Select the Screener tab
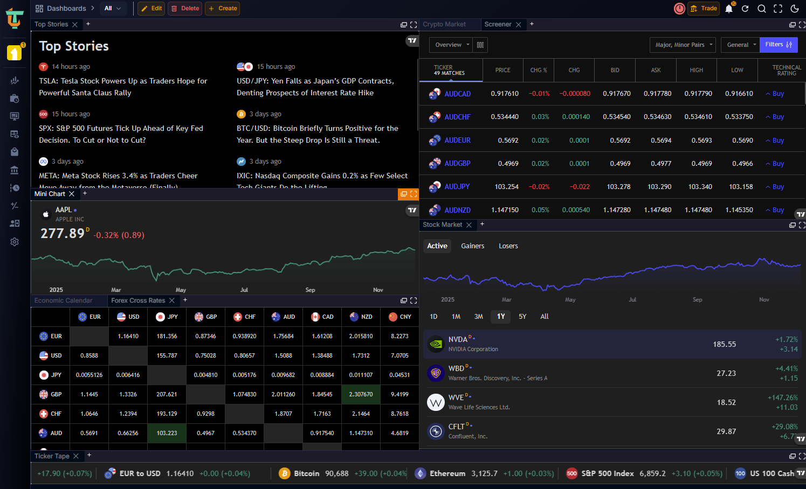806x489 pixels. (x=498, y=24)
